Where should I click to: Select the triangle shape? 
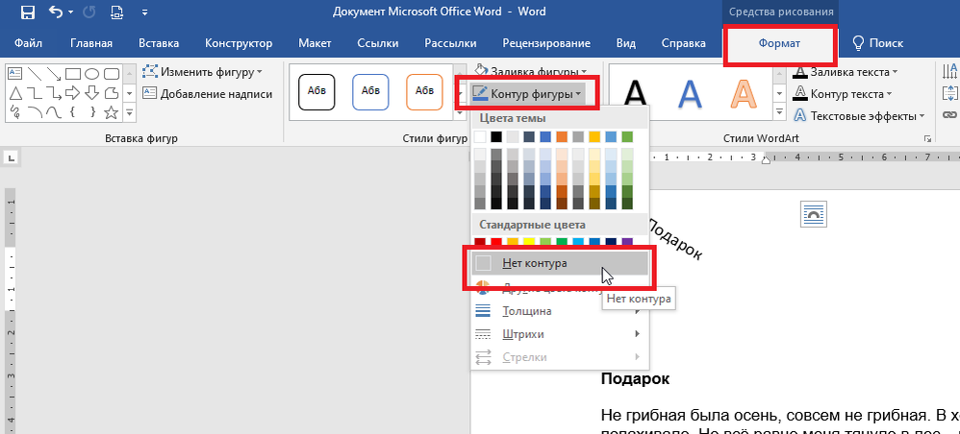coord(16,93)
